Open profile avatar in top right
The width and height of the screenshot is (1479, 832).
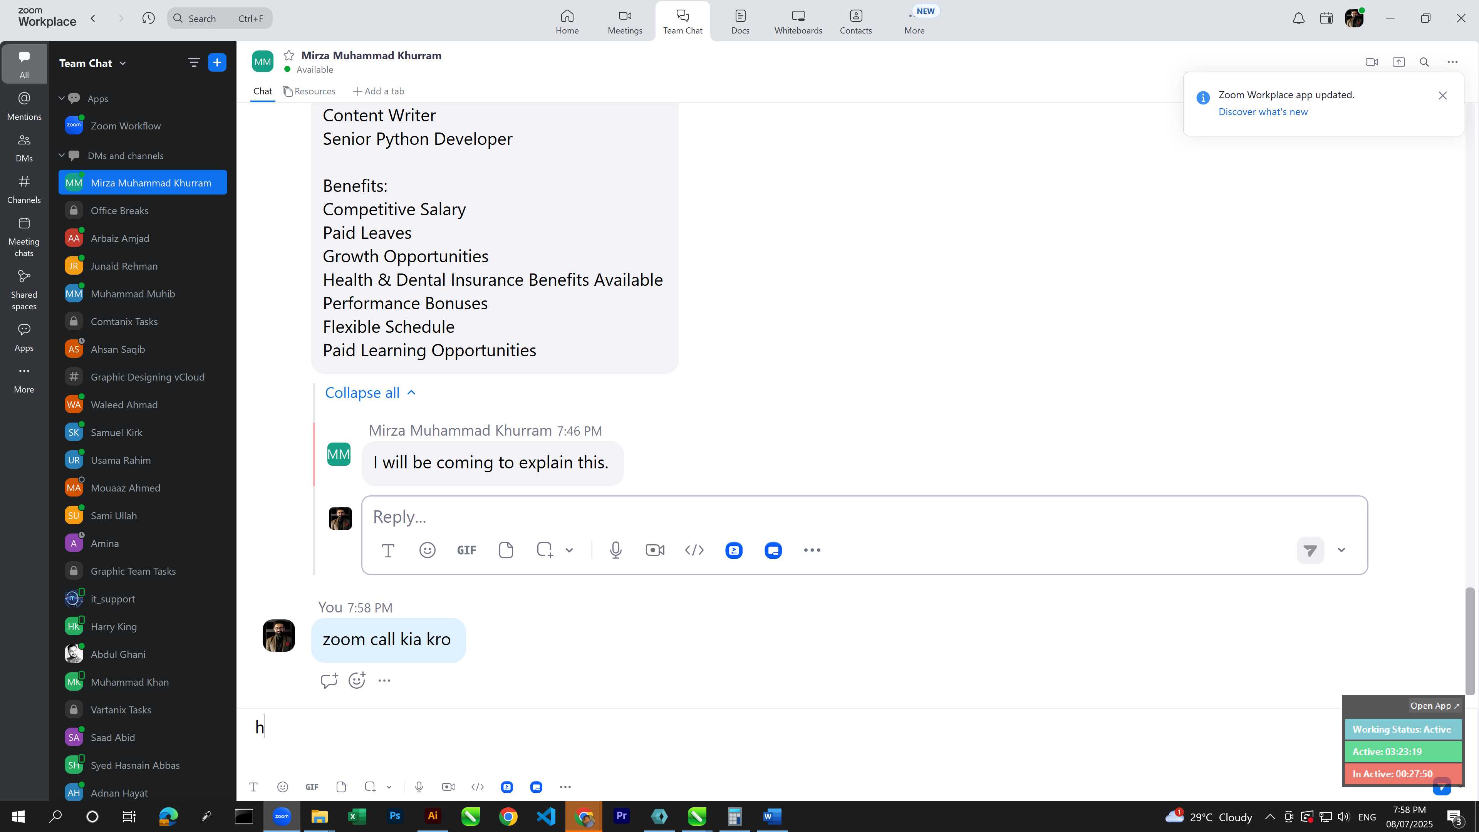tap(1354, 18)
